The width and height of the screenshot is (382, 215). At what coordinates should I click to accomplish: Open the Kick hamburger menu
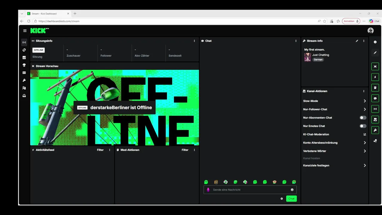tap(25, 30)
